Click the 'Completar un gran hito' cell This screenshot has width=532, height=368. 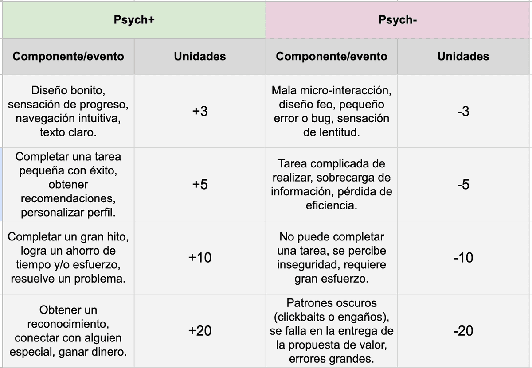point(68,257)
